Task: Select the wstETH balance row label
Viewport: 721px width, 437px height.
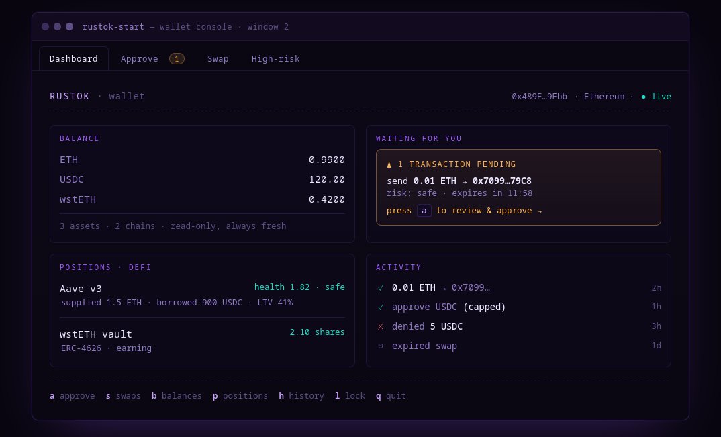Action: (x=78, y=199)
